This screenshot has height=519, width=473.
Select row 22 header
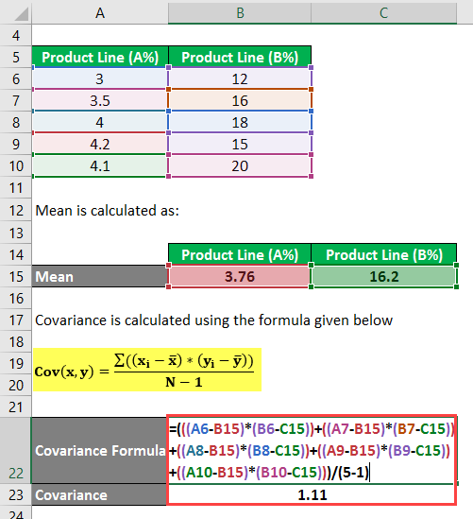pos(15,451)
